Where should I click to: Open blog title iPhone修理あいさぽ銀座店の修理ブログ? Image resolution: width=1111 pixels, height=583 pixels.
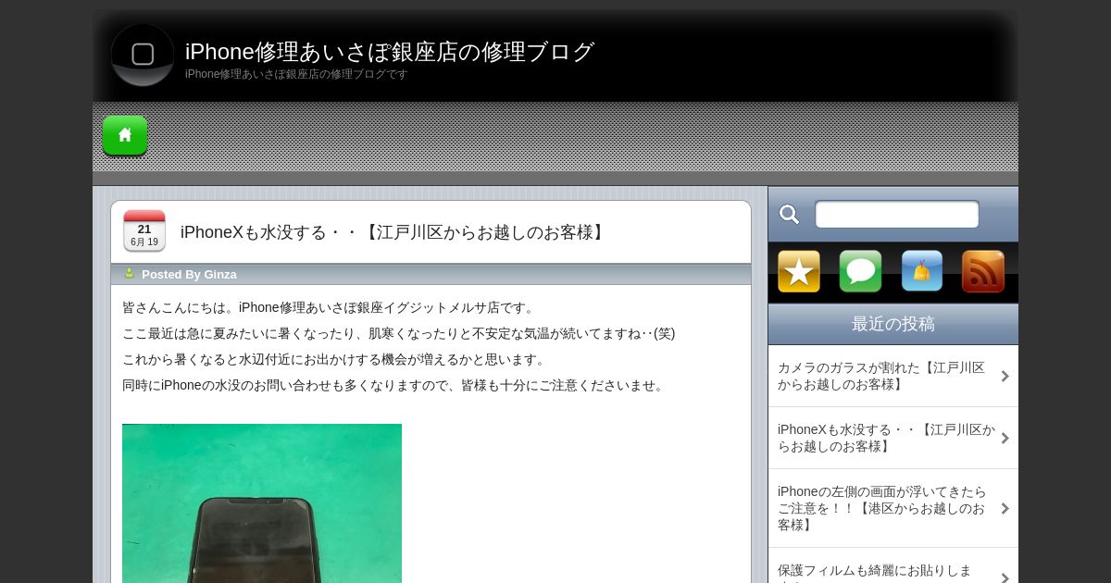(390, 52)
